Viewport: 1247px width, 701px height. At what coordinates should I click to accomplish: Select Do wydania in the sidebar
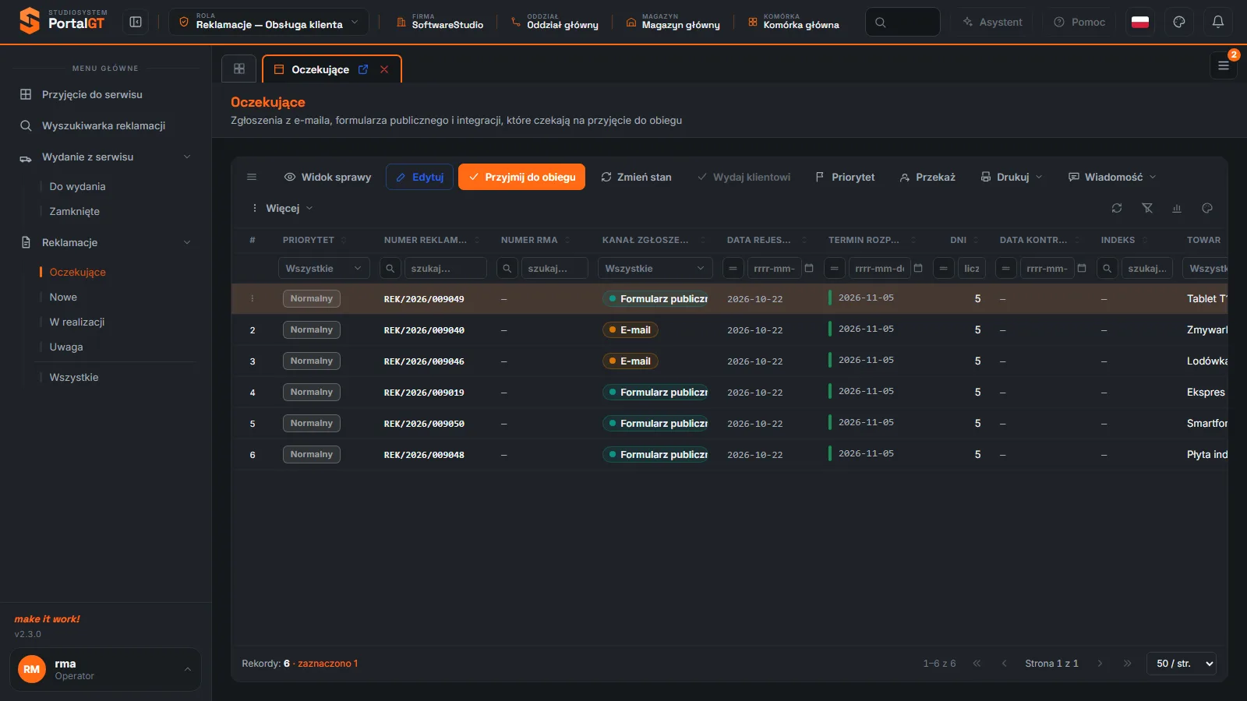[77, 186]
